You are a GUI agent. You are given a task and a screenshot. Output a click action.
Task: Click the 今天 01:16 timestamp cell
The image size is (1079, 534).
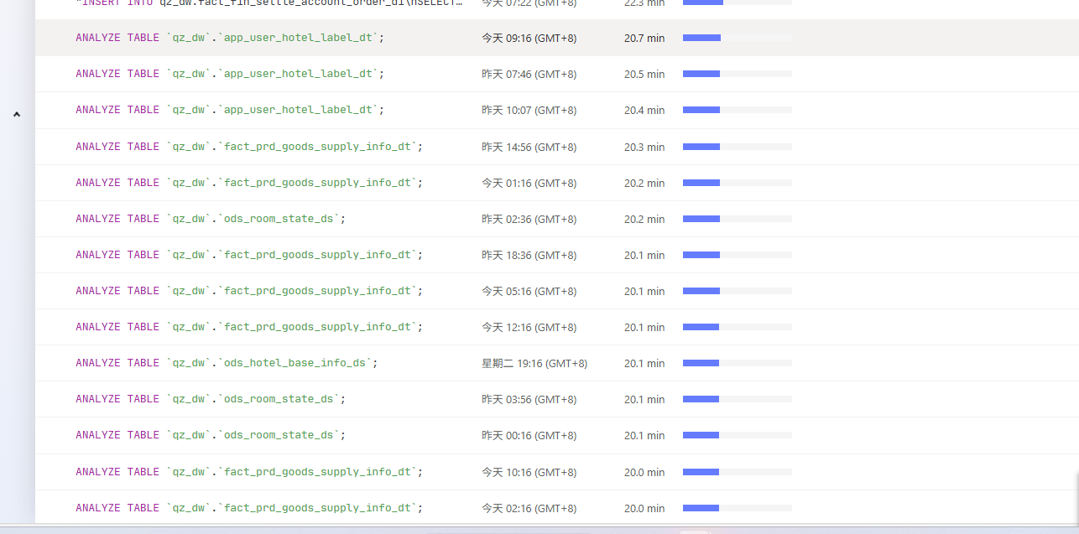[529, 183]
